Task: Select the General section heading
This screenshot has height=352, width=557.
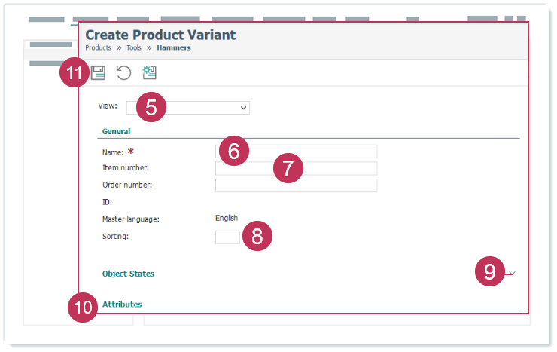Action: [116, 131]
